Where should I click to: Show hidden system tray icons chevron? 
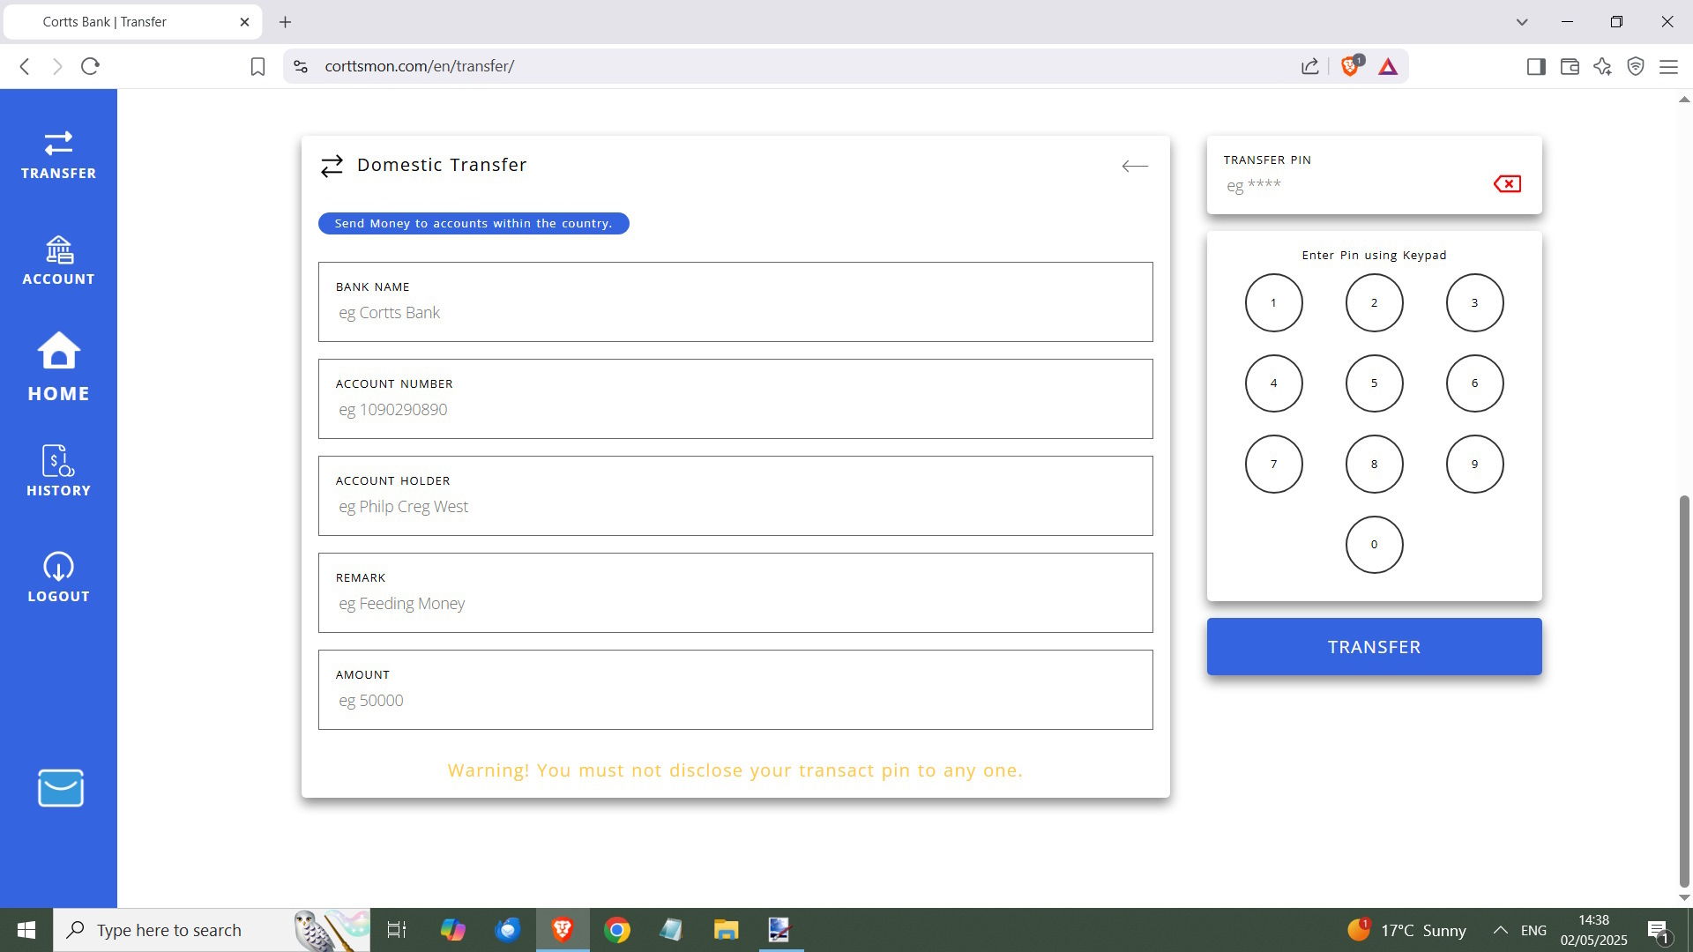click(x=1500, y=930)
